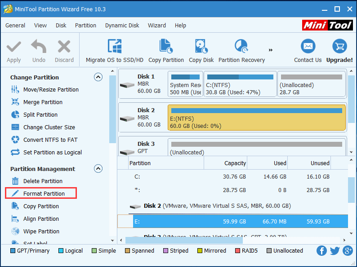Select Move/Resize Partition action
Image resolution: width=357 pixels, height=267 pixels.
click(45, 90)
